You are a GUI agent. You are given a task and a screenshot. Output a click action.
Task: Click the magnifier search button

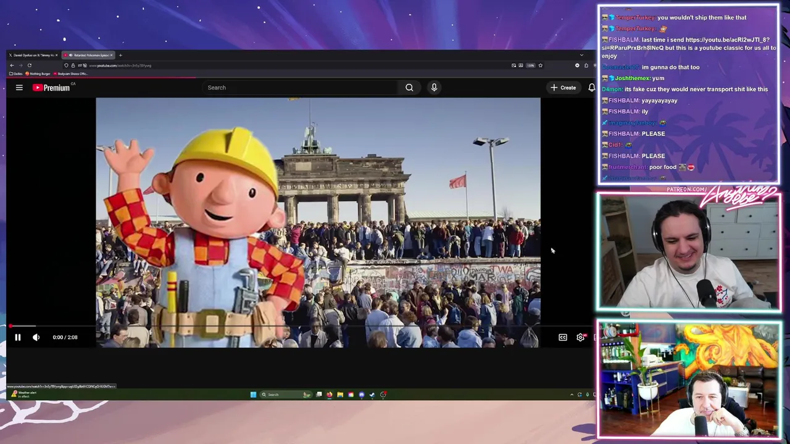pyautogui.click(x=409, y=88)
